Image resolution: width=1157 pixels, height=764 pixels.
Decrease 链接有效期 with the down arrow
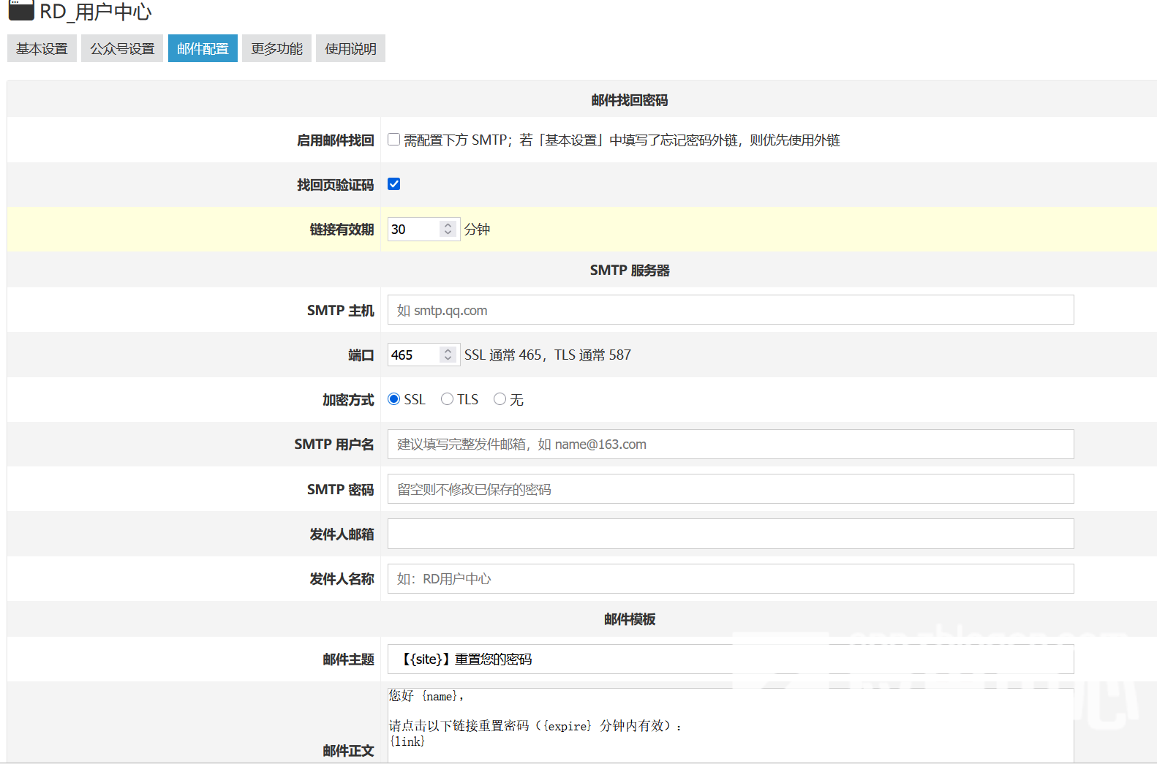click(x=448, y=233)
